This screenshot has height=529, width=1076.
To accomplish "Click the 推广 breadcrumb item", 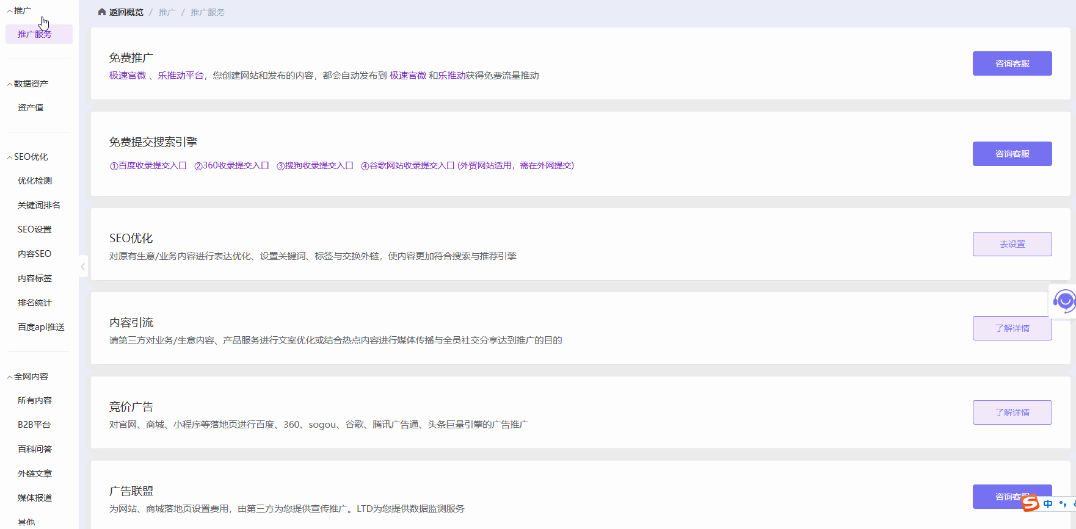I will 167,12.
